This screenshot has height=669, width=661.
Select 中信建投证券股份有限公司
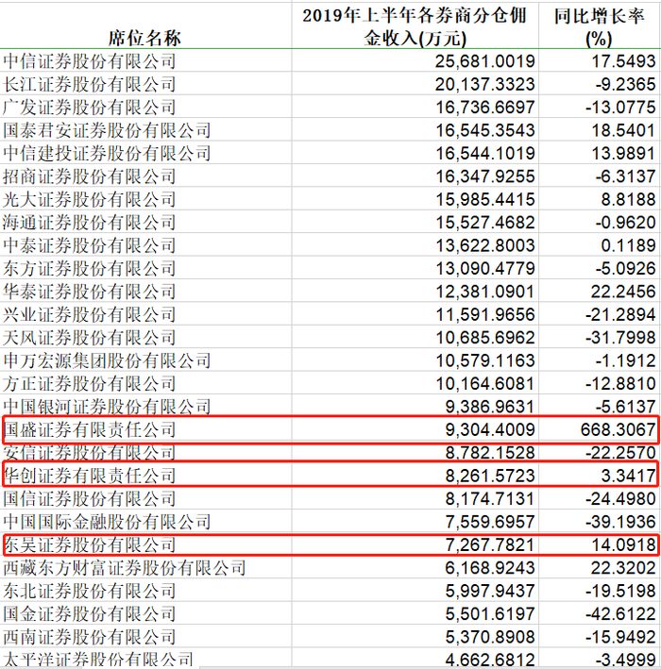(107, 153)
